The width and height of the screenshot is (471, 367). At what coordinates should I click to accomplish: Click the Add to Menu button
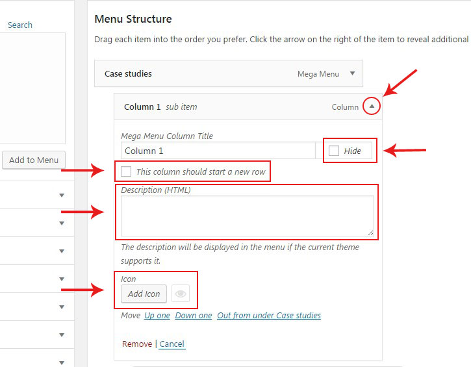point(34,160)
